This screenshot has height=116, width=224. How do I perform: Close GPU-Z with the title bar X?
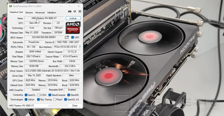(79, 6)
